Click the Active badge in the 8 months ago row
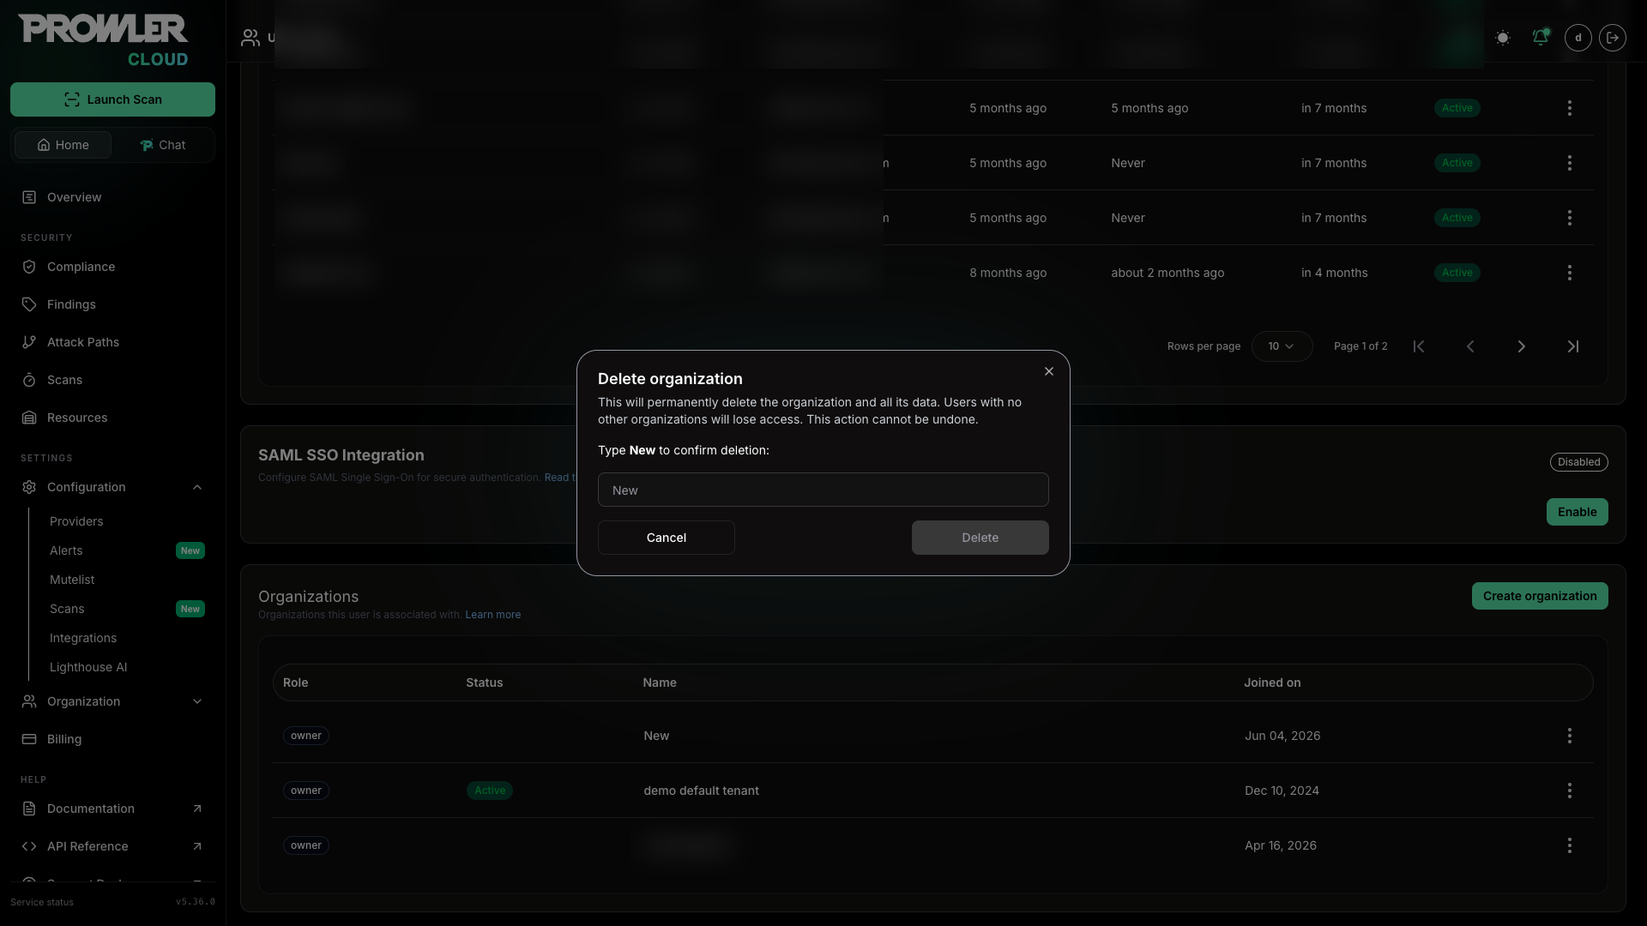 tap(1457, 273)
